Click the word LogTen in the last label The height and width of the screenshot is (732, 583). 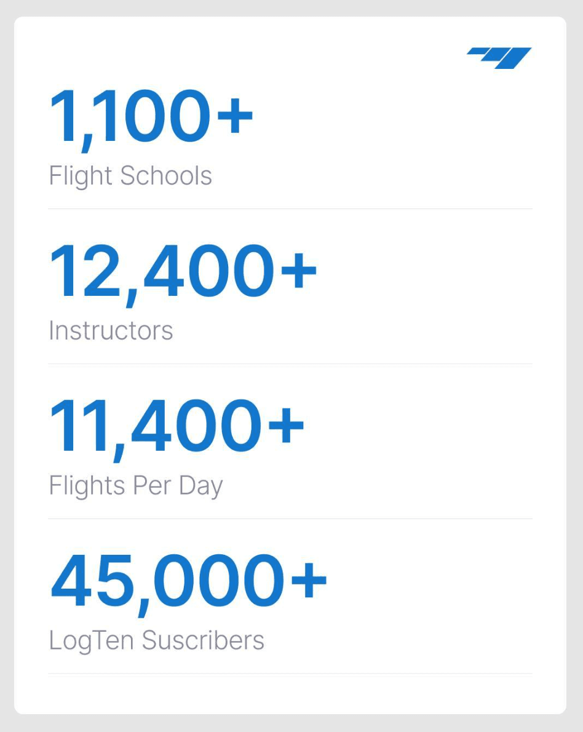pyautogui.click(x=92, y=641)
